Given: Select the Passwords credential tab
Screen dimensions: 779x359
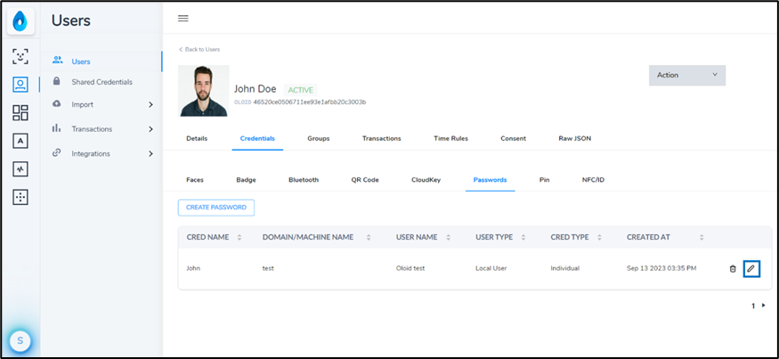Looking at the screenshot, I should click(490, 180).
